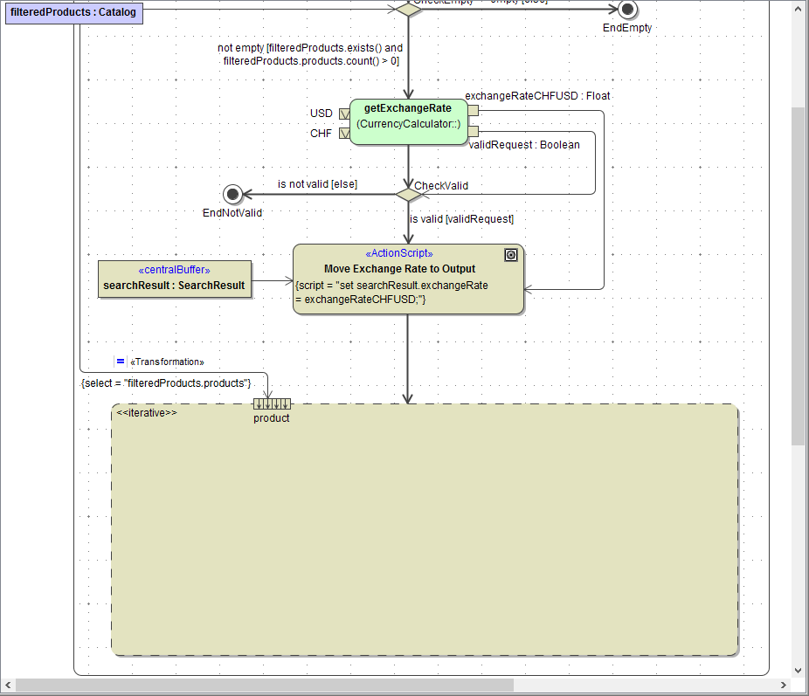The height and width of the screenshot is (696, 809).
Task: Select the CheckEmpty decision diamond
Action: [408, 8]
